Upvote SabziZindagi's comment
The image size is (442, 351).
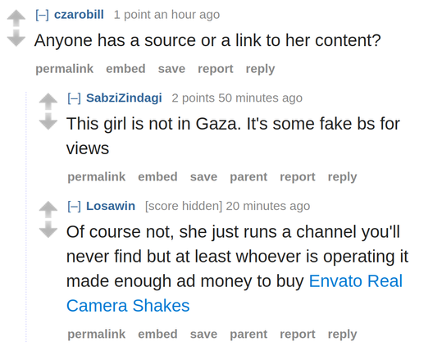click(48, 102)
